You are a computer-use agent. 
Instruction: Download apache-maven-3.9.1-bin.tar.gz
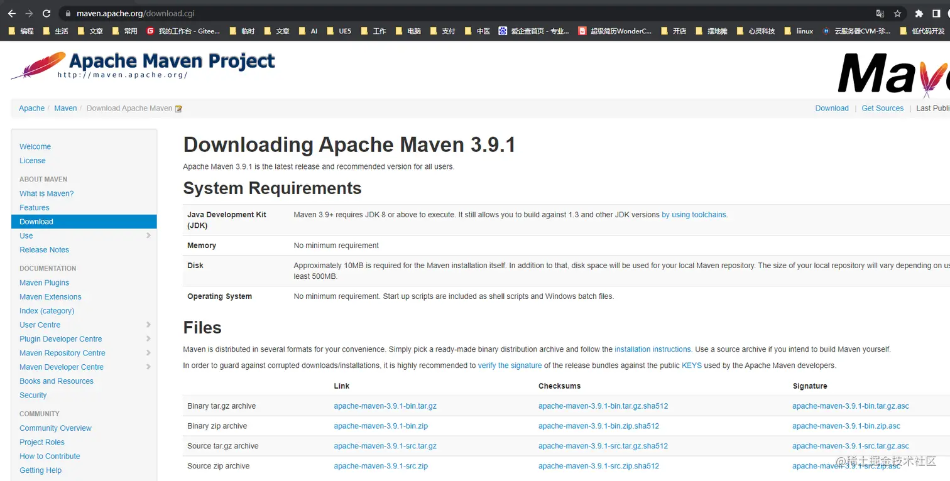point(385,406)
